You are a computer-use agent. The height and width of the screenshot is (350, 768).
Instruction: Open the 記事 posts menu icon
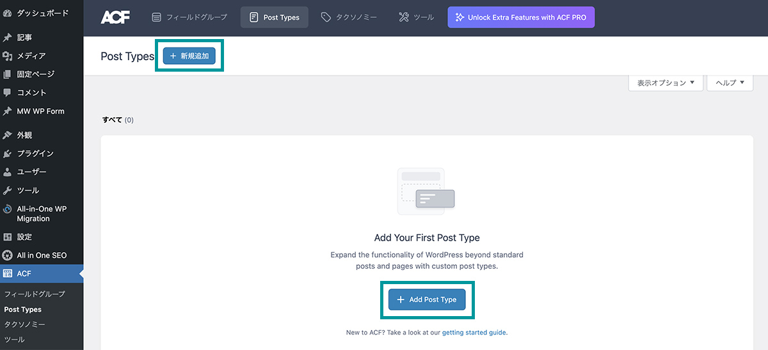click(8, 37)
